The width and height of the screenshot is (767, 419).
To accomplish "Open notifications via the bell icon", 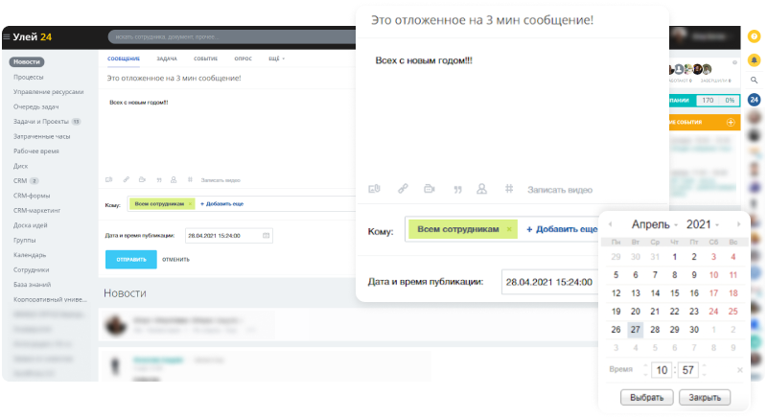I will [x=755, y=59].
